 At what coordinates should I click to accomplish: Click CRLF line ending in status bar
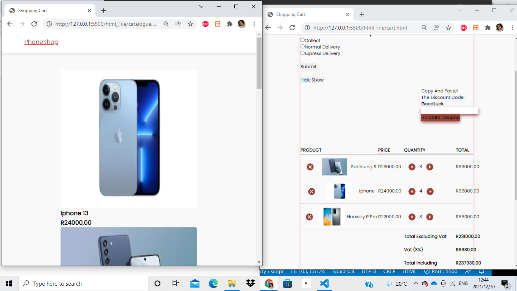coord(389,272)
